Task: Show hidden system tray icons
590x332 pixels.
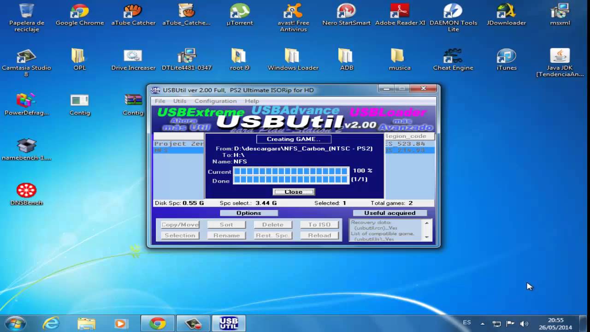Action: [x=483, y=324]
